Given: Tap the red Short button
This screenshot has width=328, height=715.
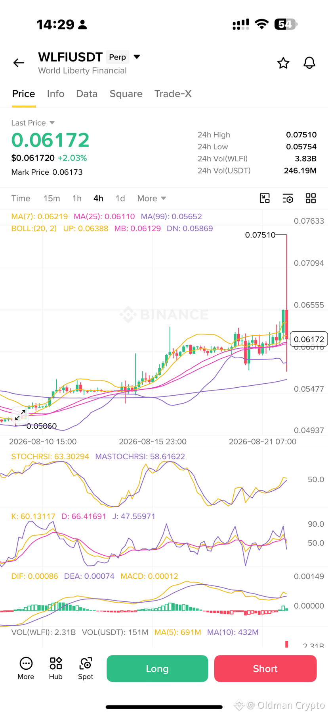Looking at the screenshot, I should tap(265, 669).
